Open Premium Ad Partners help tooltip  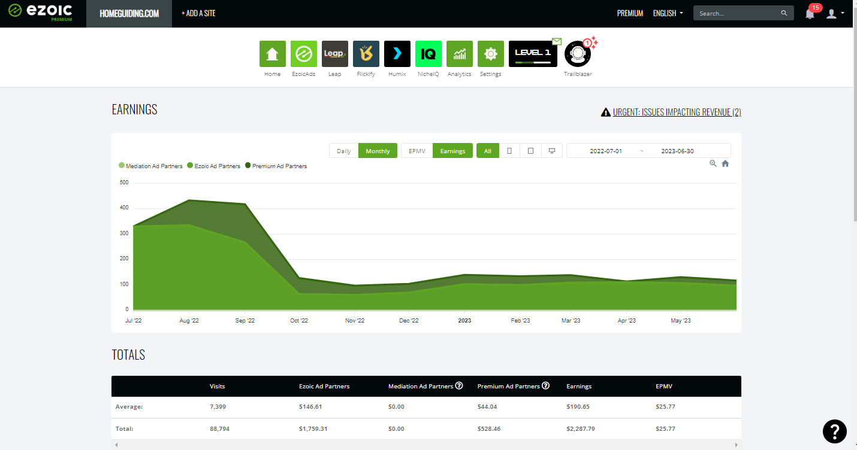(x=545, y=385)
